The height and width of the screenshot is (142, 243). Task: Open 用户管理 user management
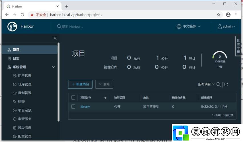pyautogui.click(x=24, y=76)
